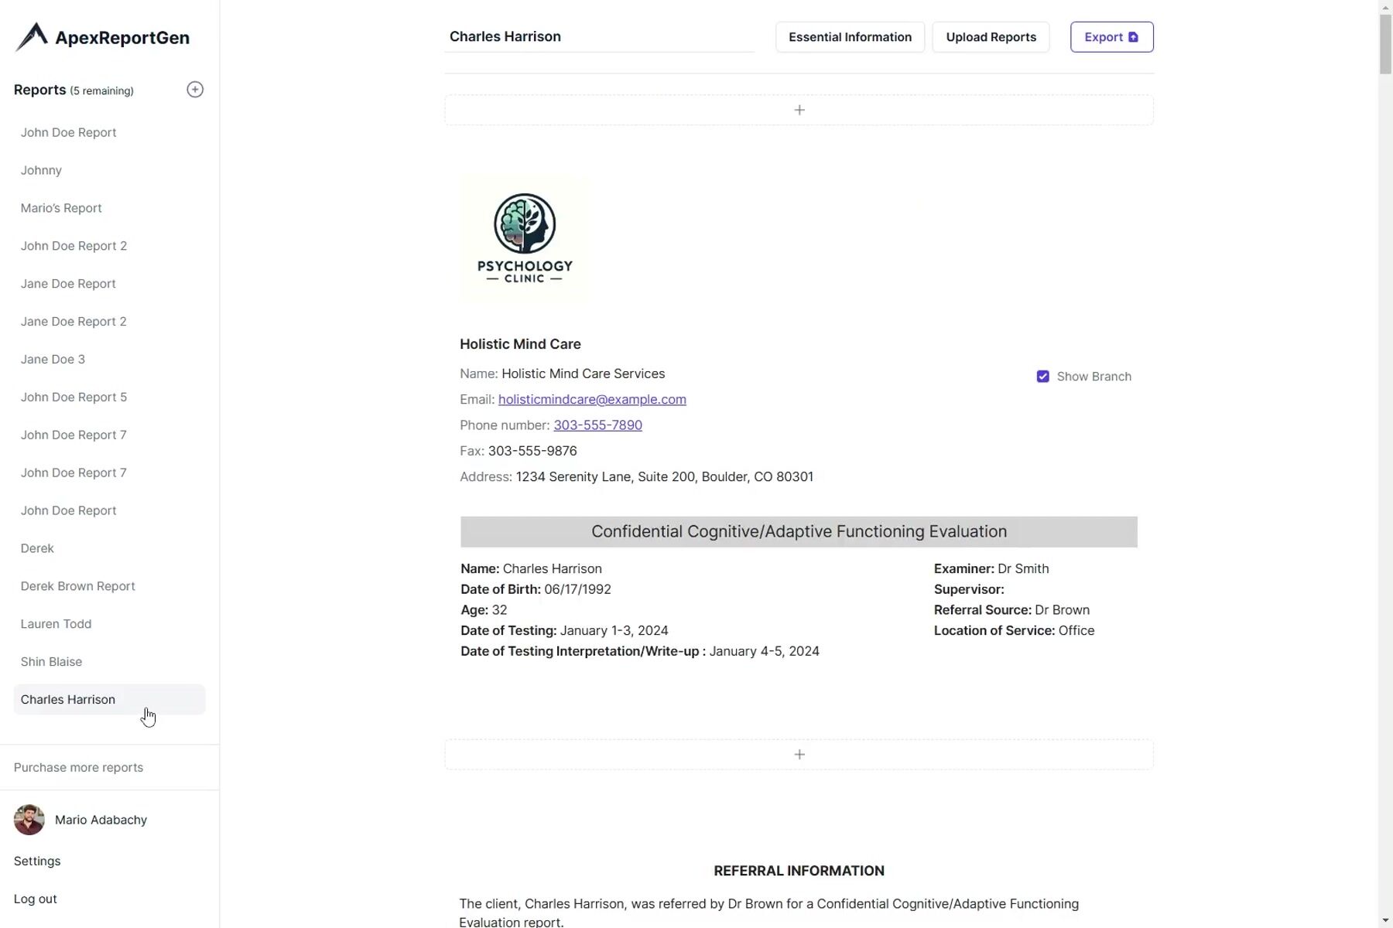Screen dimensions: 1393x928
Task: Export the Charles Harrison report
Action: pyautogui.click(x=1111, y=37)
